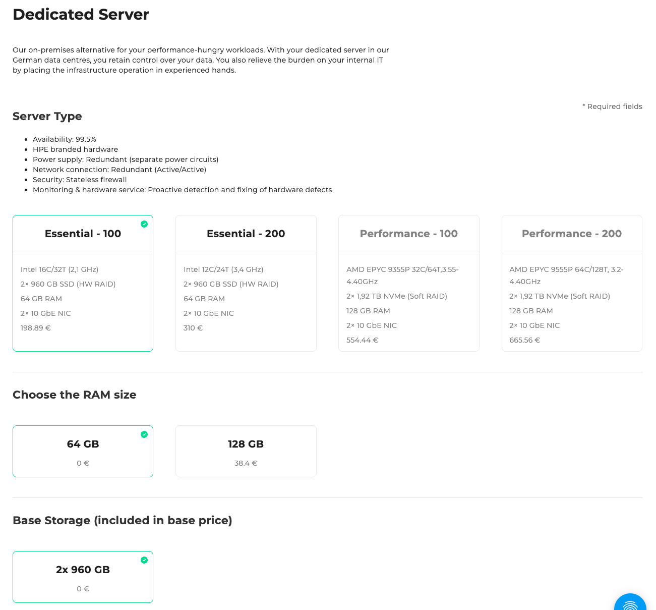Click the 198.89 € price on Essential - 100

[35, 328]
